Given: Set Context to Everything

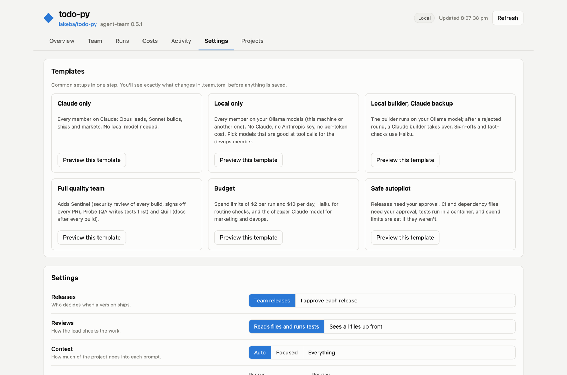Looking at the screenshot, I should (x=321, y=353).
